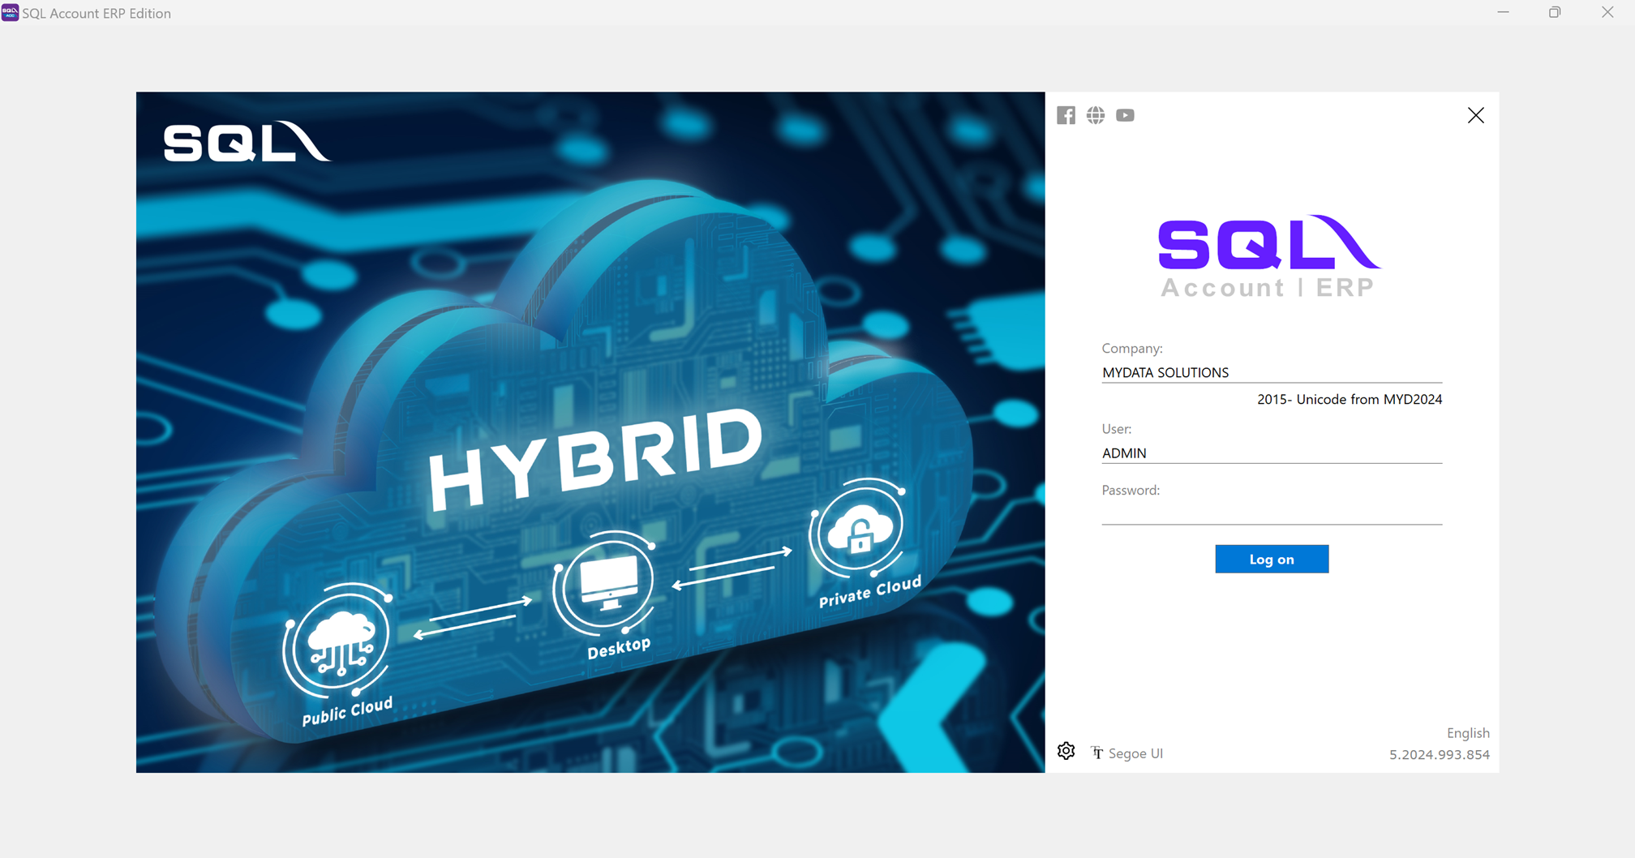1635x858 pixels.
Task: Open the Facebook page icon
Action: pyautogui.click(x=1066, y=115)
